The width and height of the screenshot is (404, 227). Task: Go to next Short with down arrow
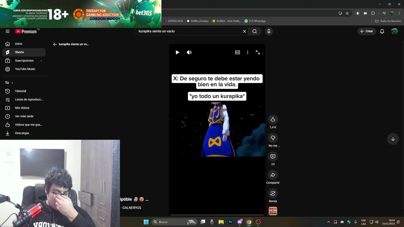393,139
